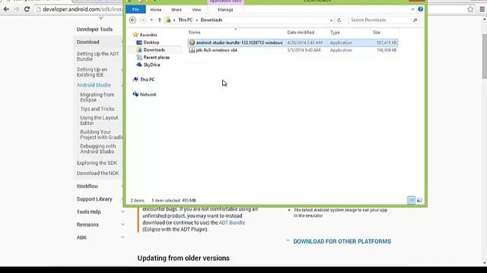Switch to the Home ribbon tab
This screenshot has height=273, width=487.
pyautogui.click(x=156, y=10)
